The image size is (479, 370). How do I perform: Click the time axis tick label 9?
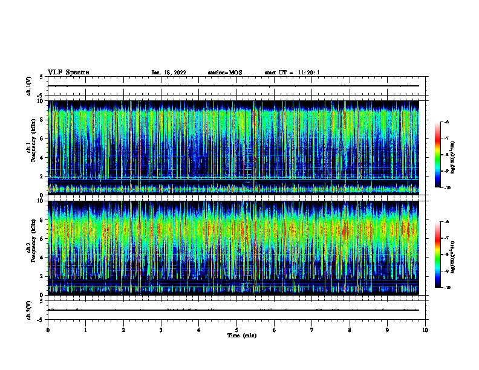pyautogui.click(x=387, y=330)
